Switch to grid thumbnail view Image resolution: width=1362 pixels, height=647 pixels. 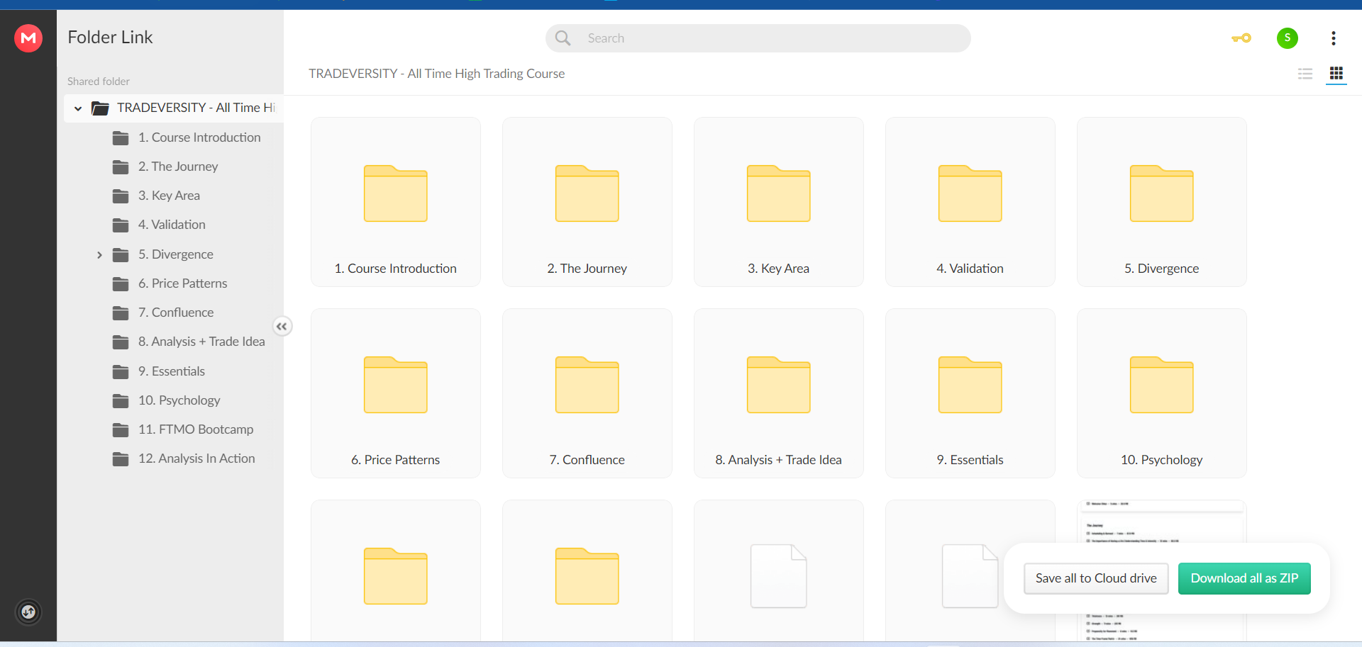(1336, 74)
